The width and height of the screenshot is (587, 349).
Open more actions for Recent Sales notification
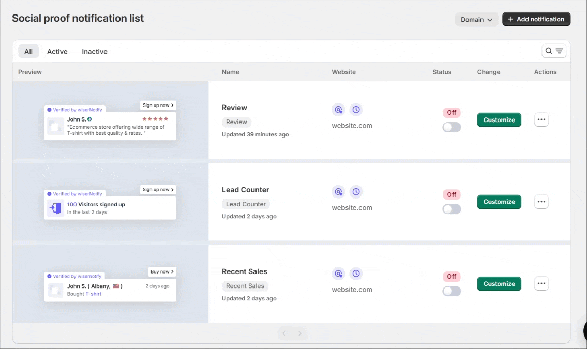[541, 283]
